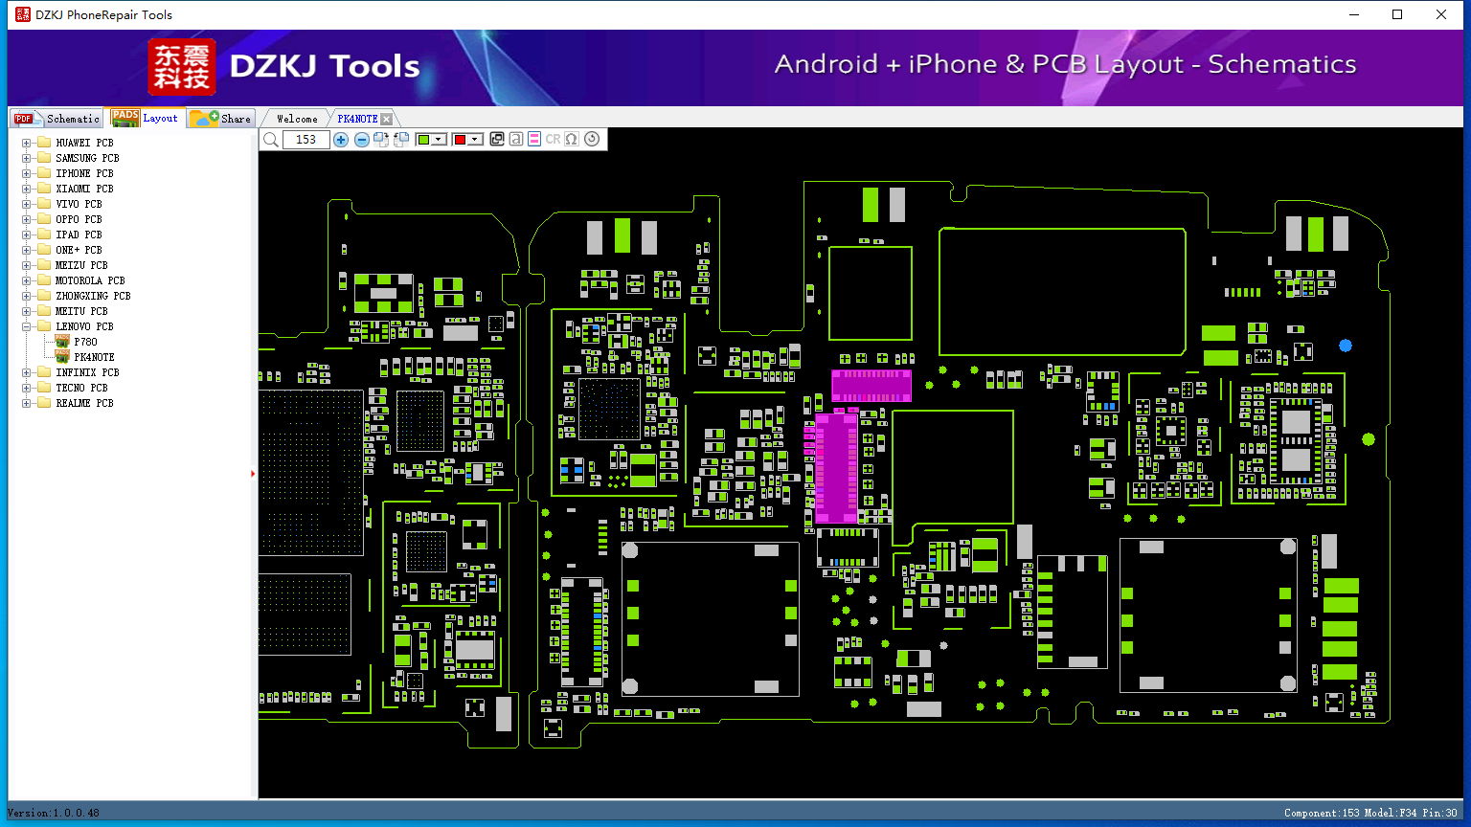Click the red arrow to collapse the sidebar
Screen dimensions: 1471x827
(x=253, y=473)
